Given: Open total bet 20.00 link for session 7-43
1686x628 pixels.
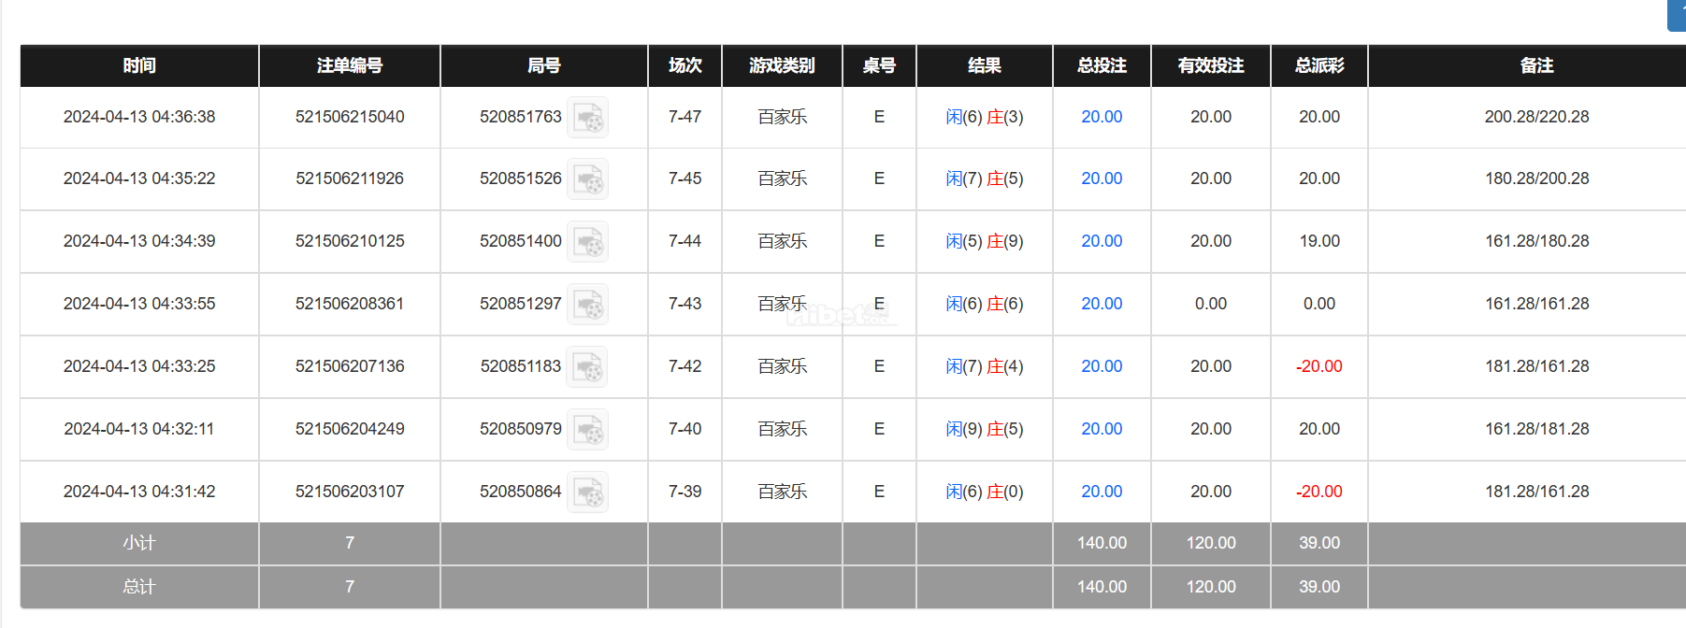Looking at the screenshot, I should pos(1102,304).
